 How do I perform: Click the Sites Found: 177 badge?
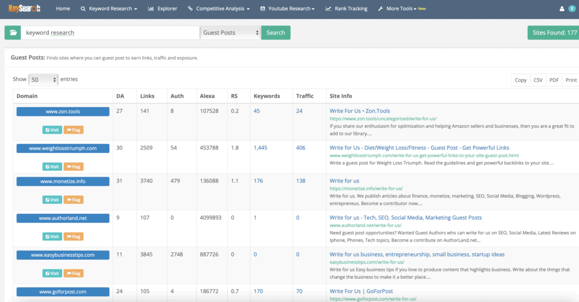point(553,32)
